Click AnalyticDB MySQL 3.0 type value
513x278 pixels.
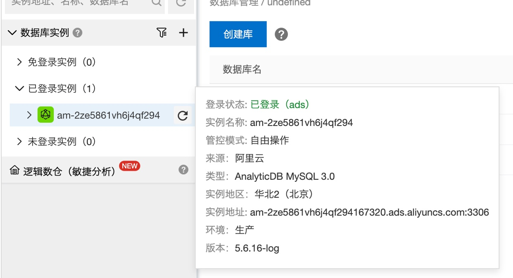click(285, 176)
